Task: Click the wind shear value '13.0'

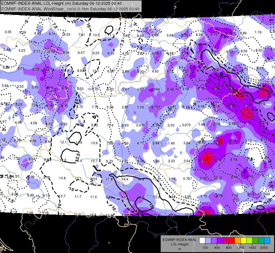Action: (x=156, y=197)
